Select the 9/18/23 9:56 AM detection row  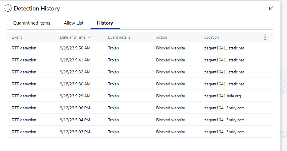click(x=75, y=48)
